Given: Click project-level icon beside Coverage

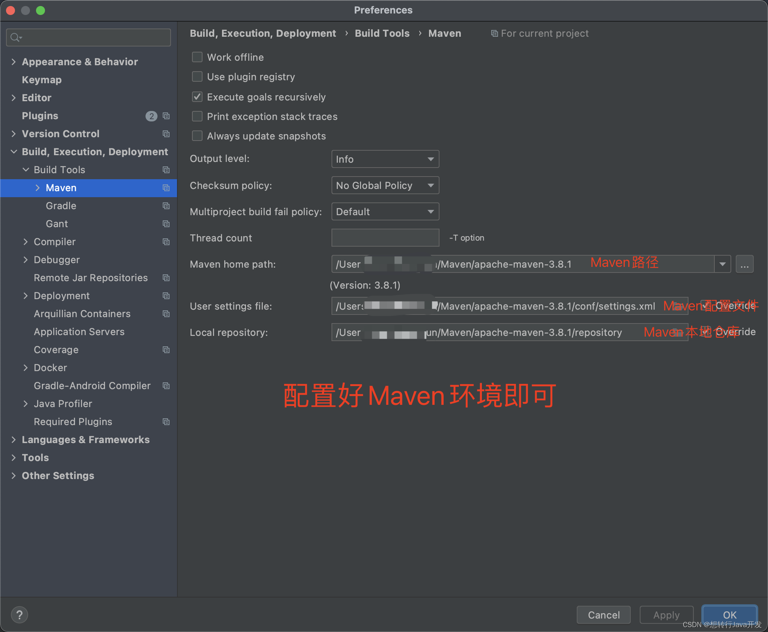Looking at the screenshot, I should [166, 350].
